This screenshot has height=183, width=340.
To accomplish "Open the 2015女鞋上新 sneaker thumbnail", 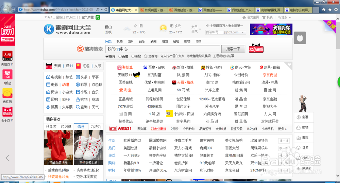I will (89, 147).
